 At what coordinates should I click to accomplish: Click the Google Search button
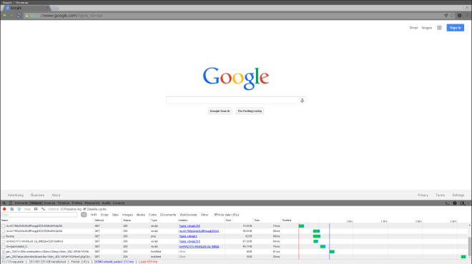[220, 111]
